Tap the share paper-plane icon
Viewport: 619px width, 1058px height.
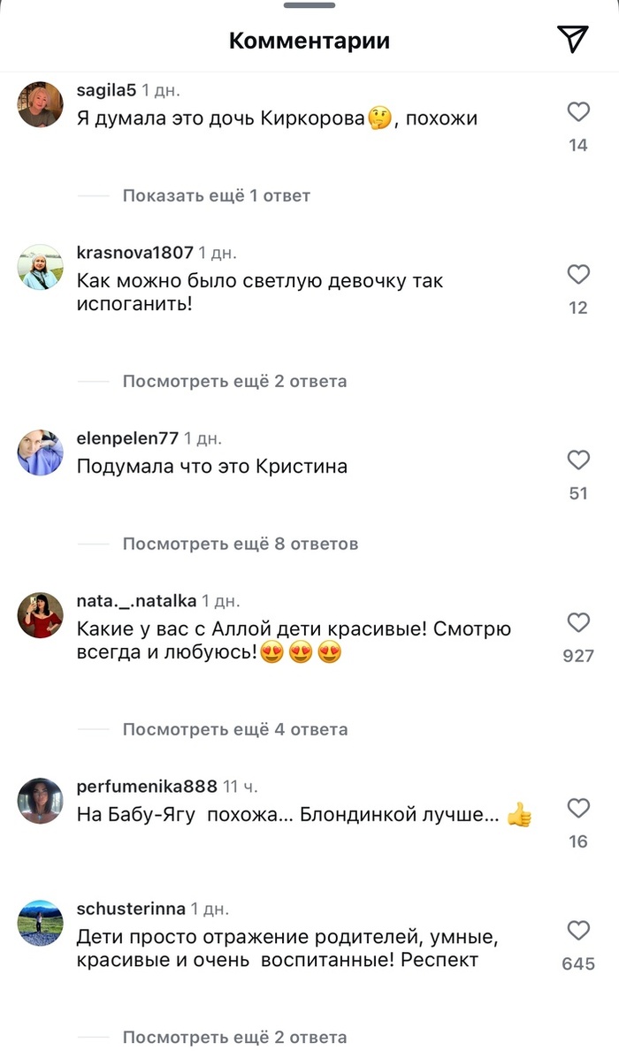[x=572, y=39]
